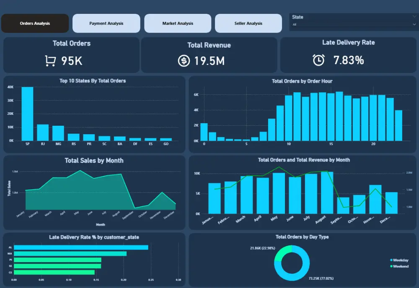Click the September label on Sales by Month axis
Viewport: 419px width, 288px height.
click(128, 215)
